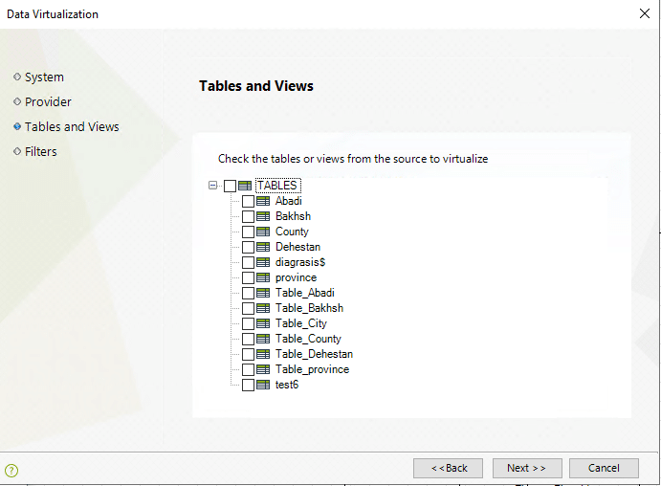Click the table icon beside Table_province
This screenshot has height=486, width=661.
(263, 369)
